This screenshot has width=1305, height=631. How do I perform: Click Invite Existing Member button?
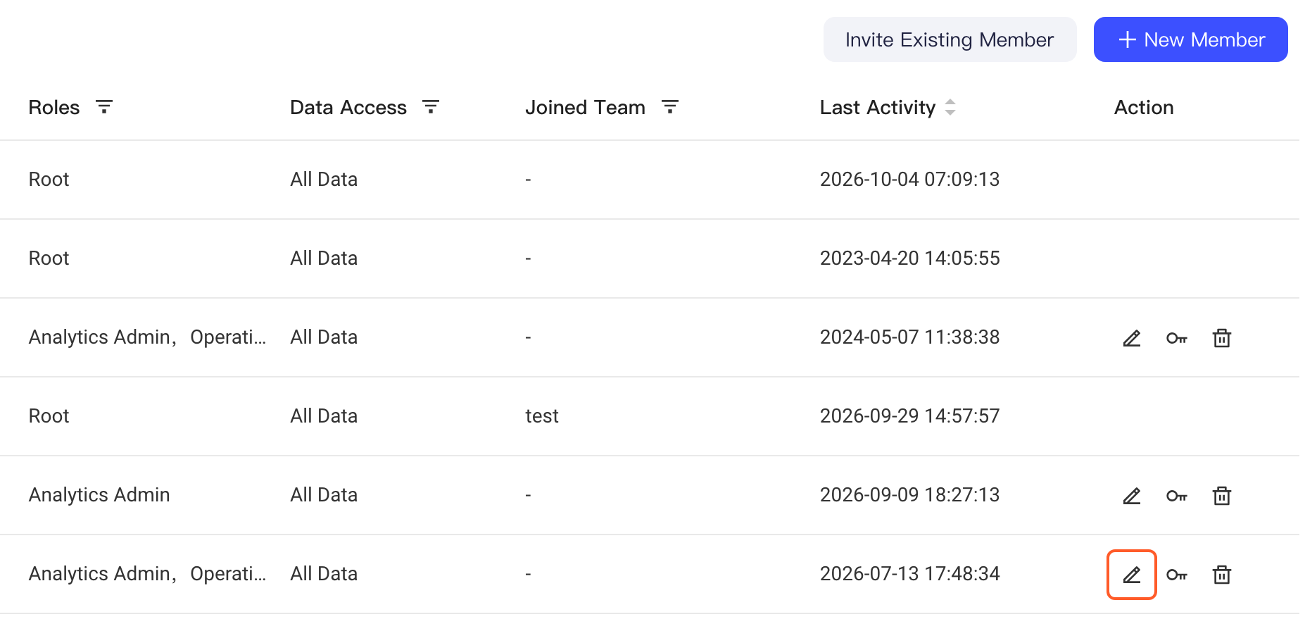(950, 39)
